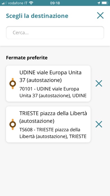Tap the 70101 UDINE stop code subtitle
Viewport: 110px width, 196px height.
click(x=53, y=92)
